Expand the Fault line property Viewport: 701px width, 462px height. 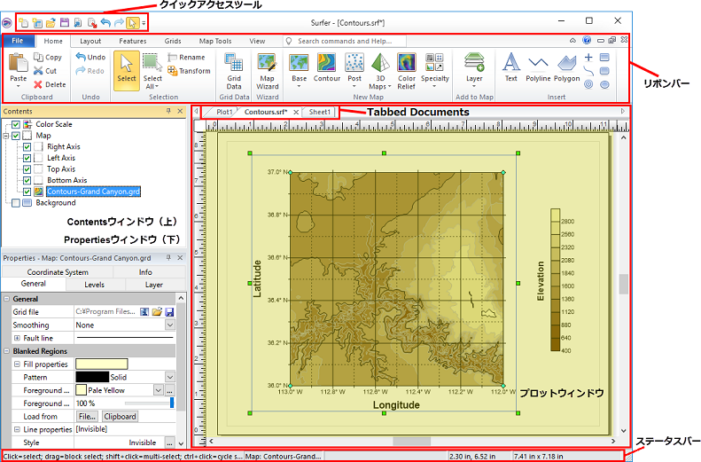click(17, 338)
